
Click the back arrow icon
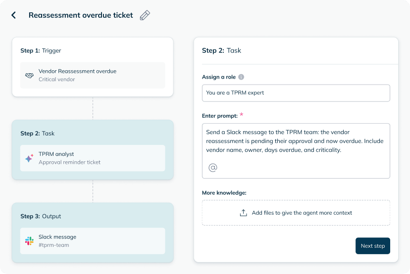[13, 15]
